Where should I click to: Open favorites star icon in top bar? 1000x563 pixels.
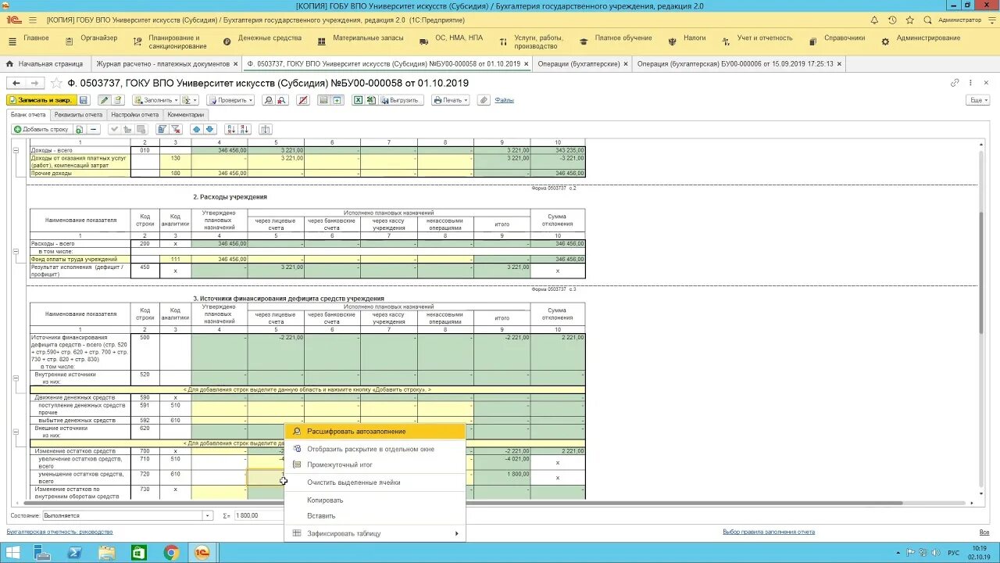tap(909, 20)
